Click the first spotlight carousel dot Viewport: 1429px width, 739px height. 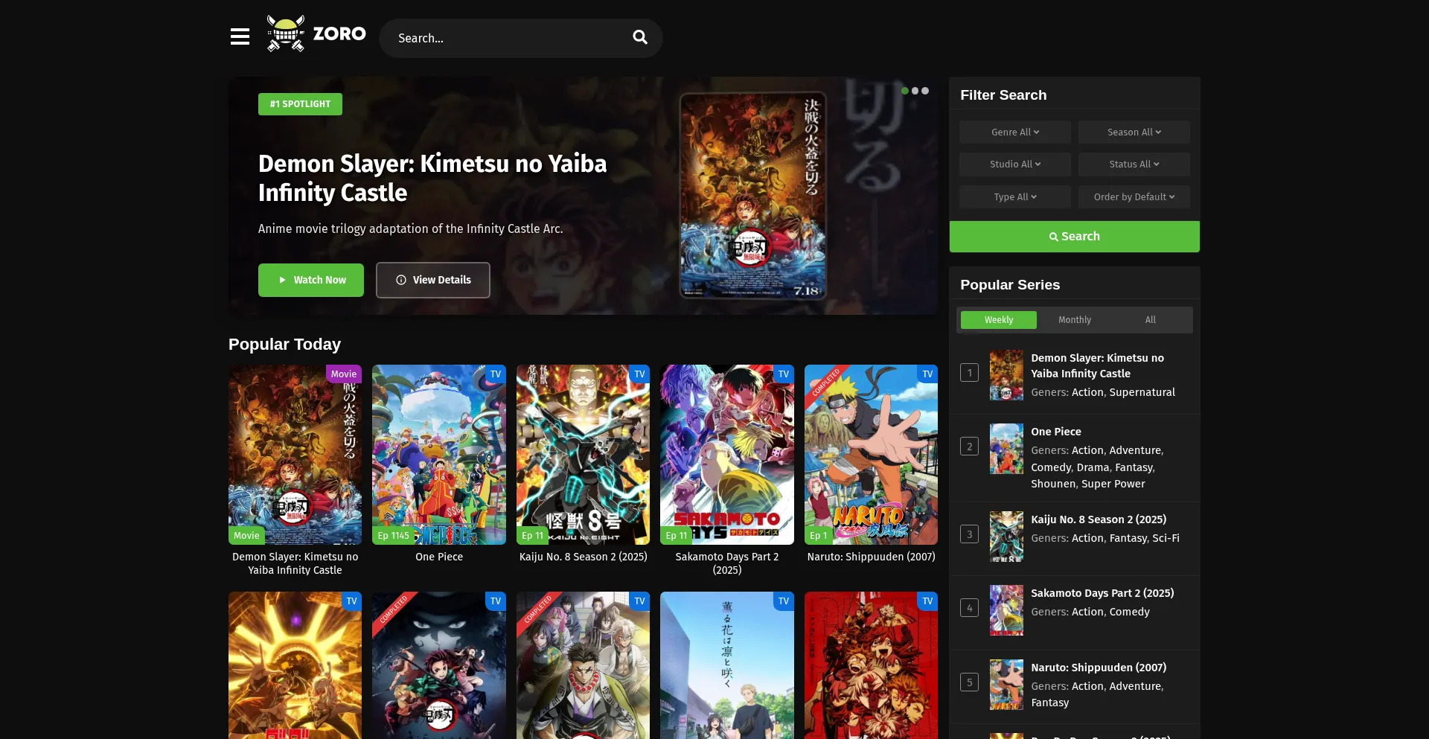tap(904, 91)
